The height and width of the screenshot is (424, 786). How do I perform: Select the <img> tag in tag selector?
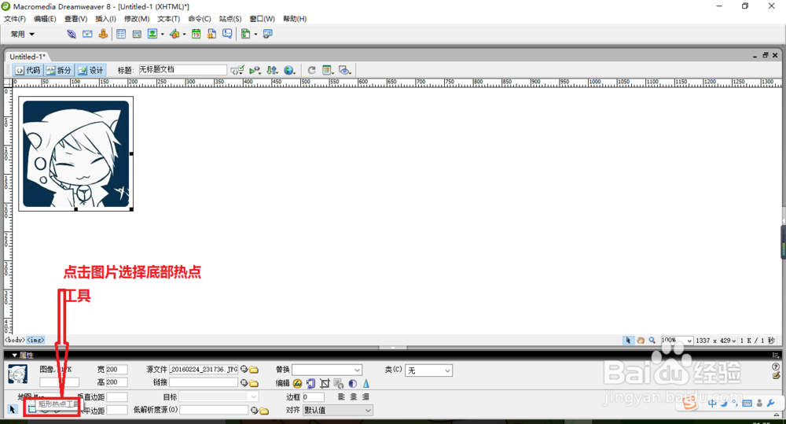(35, 340)
